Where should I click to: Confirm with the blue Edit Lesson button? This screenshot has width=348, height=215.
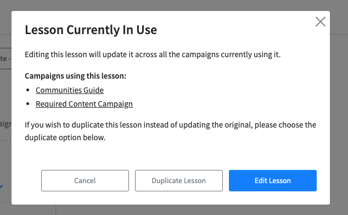pyautogui.click(x=273, y=180)
